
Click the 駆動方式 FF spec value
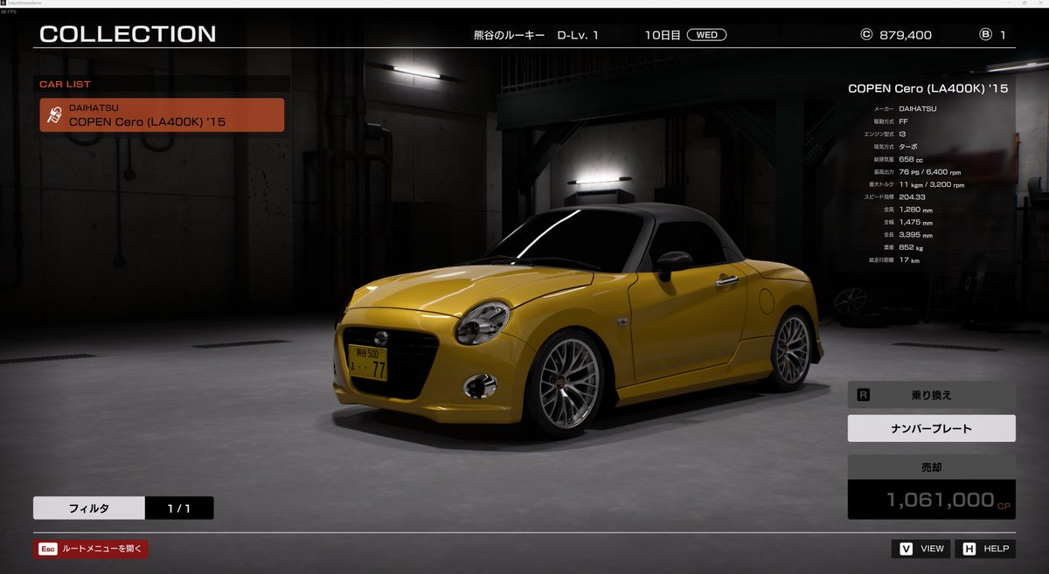click(905, 121)
